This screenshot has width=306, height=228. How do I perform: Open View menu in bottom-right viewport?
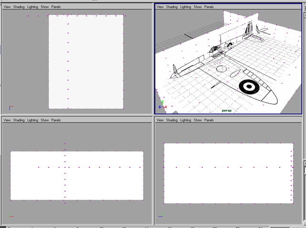point(160,120)
